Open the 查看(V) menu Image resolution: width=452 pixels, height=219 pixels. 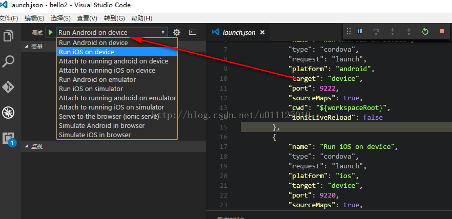pyautogui.click(x=87, y=18)
